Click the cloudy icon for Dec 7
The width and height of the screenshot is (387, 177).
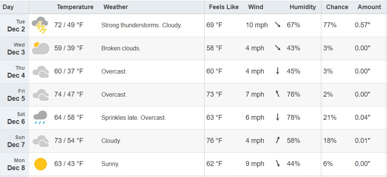pos(41,141)
